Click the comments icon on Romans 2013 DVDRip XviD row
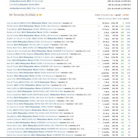The image size is (138, 138). (99, 76)
